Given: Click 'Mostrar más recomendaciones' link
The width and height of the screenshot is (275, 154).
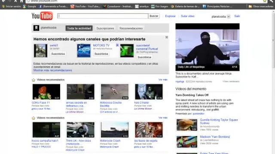Looking at the screenshot, I should coord(52,70).
